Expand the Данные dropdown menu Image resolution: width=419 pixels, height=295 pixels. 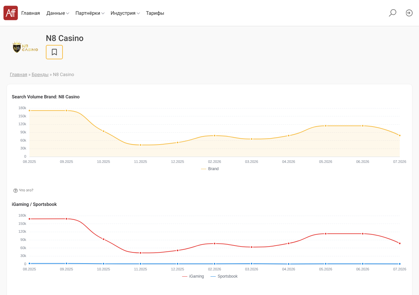[58, 13]
